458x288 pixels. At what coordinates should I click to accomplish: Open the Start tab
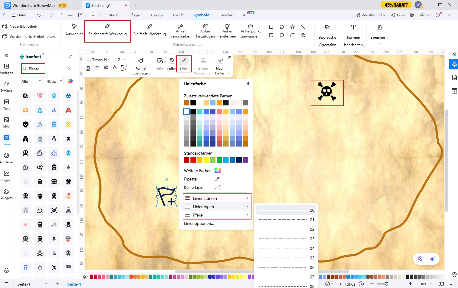pos(113,15)
